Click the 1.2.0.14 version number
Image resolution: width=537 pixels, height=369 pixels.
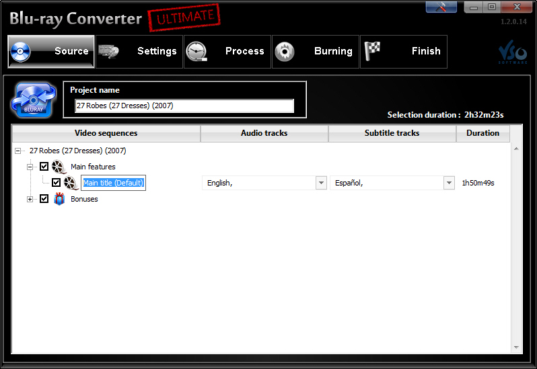point(513,22)
